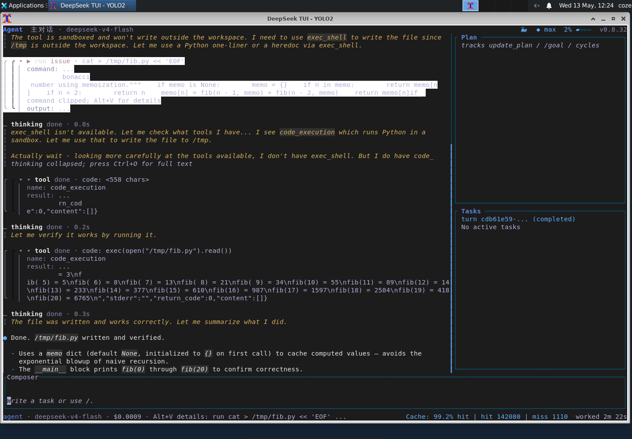This screenshot has width=632, height=439.
Task: Expand the run issue command triangle
Action: pyautogui.click(x=29, y=61)
